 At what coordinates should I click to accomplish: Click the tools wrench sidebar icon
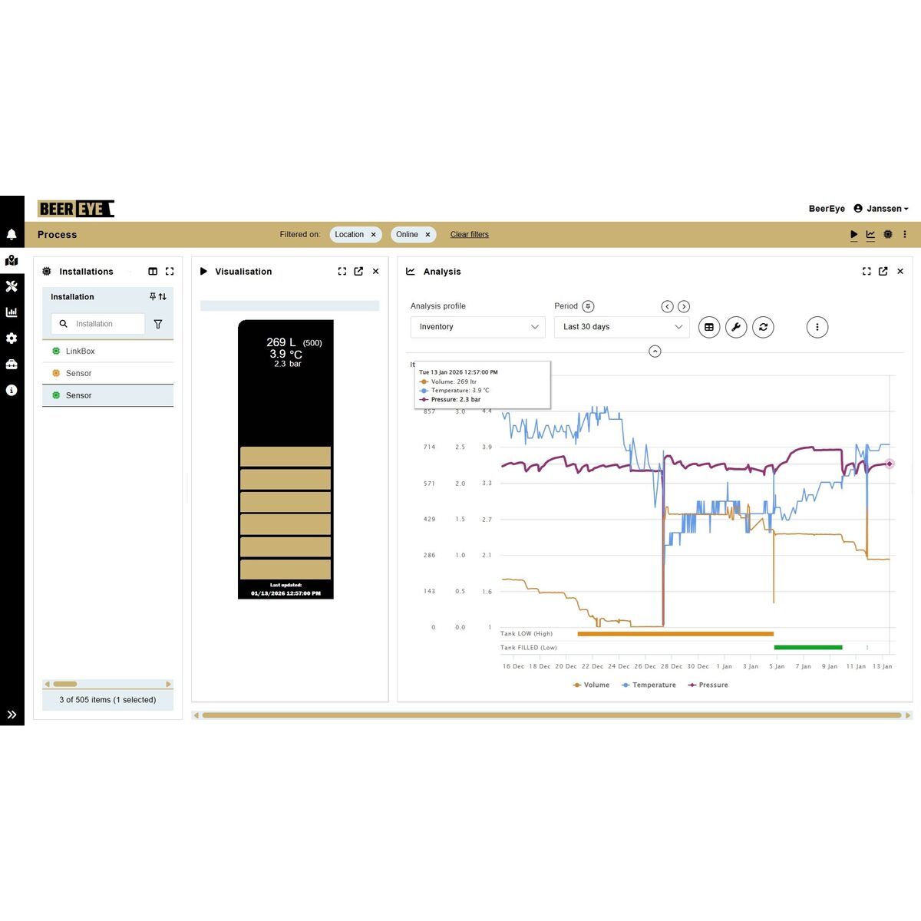tap(12, 286)
